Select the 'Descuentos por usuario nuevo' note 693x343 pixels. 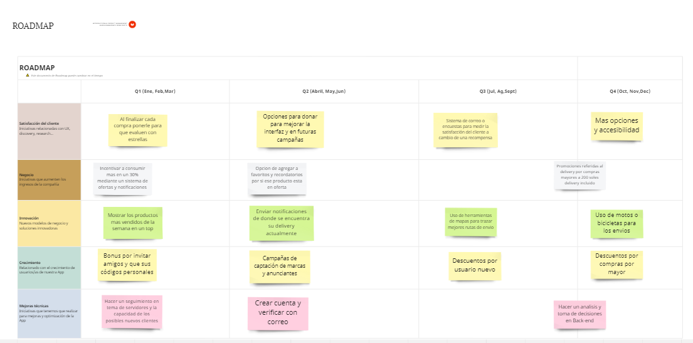pyautogui.click(x=475, y=266)
